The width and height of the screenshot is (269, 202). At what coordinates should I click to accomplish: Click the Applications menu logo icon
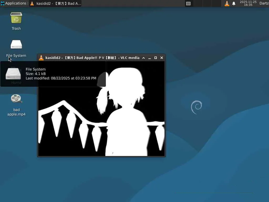point(3,3)
